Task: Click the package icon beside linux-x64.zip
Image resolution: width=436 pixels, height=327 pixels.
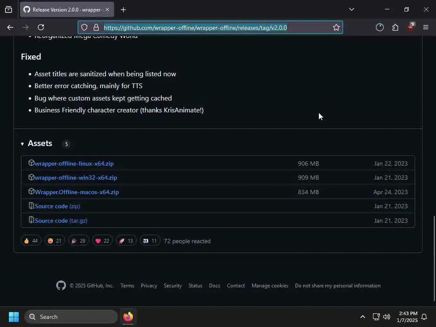Action: click(x=31, y=163)
